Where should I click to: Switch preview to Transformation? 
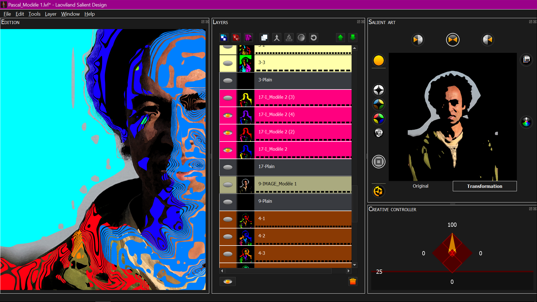(485, 186)
